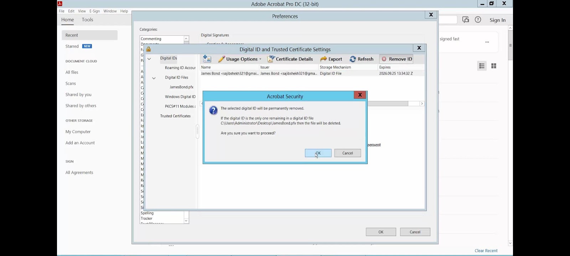Switch to the Tools tab

coord(88,20)
